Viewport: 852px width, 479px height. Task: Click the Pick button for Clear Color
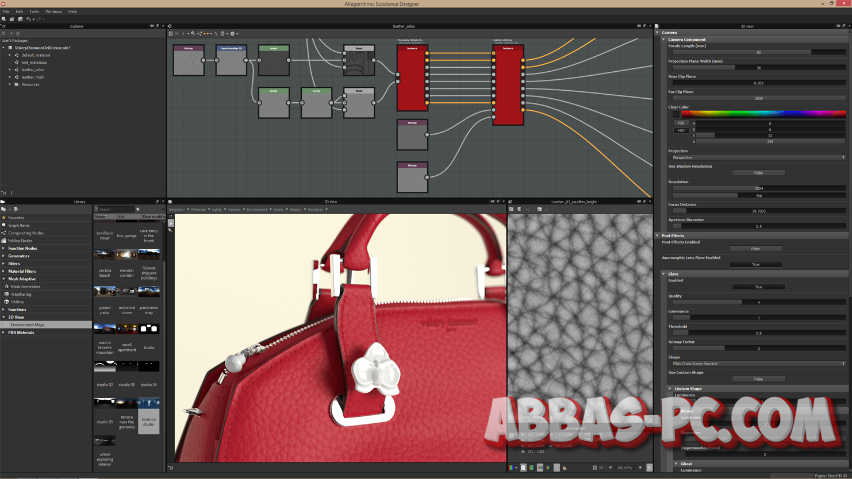pos(681,122)
